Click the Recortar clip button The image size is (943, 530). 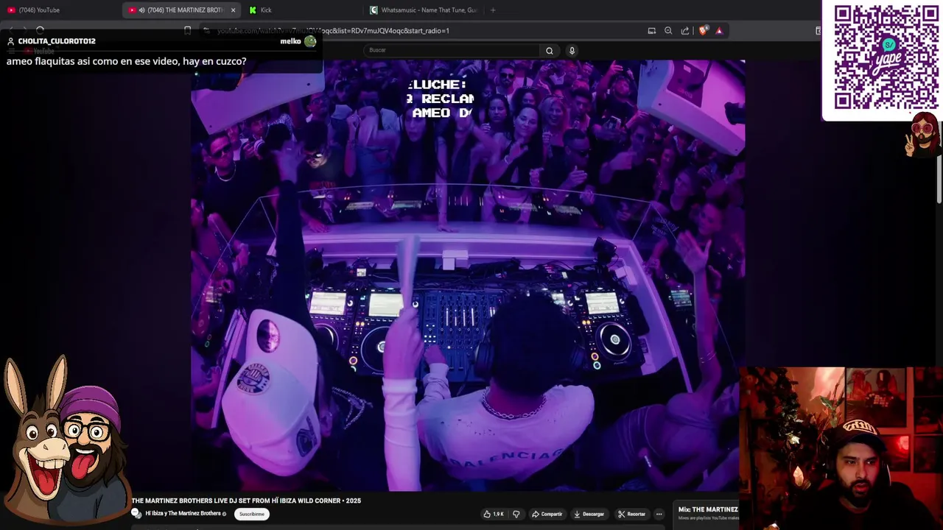(631, 514)
